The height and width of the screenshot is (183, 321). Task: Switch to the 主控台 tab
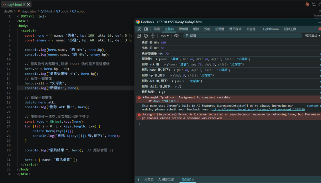169,29
